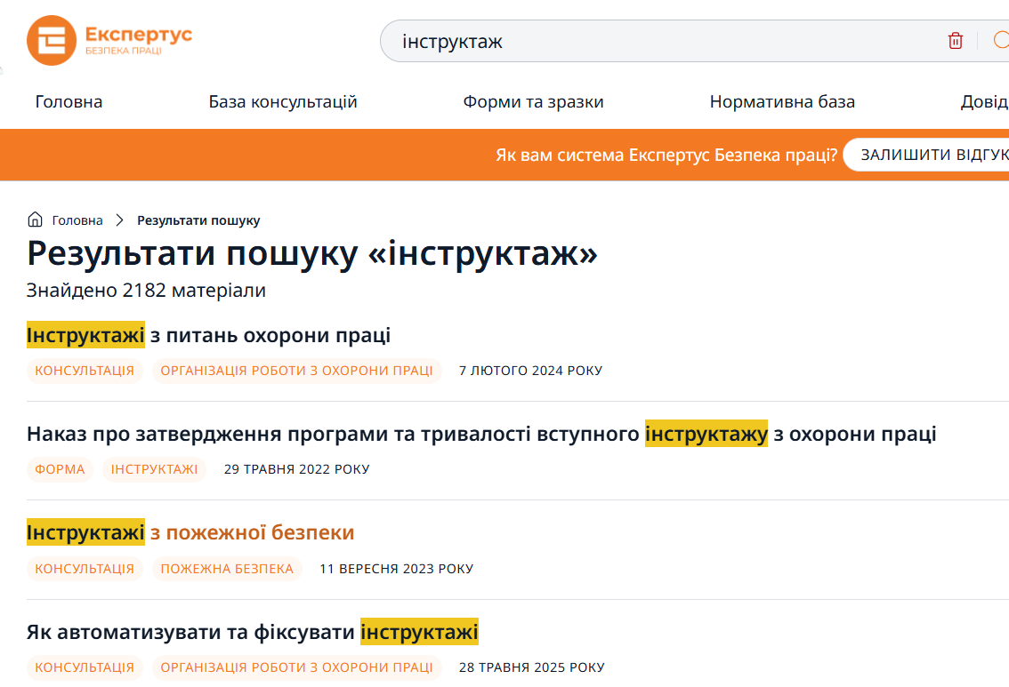Image resolution: width=1009 pixels, height=687 pixels.
Task: Go to Форми та зразки
Action: [x=533, y=102]
